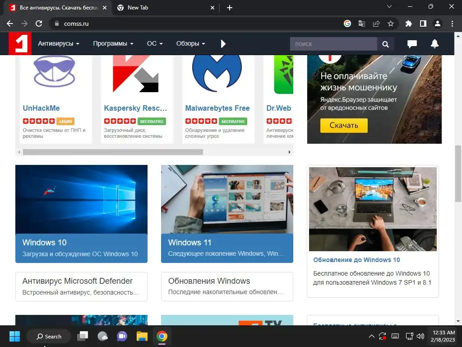The width and height of the screenshot is (462, 347).
Task: Switch to the New Tab tab
Action: pos(162,8)
